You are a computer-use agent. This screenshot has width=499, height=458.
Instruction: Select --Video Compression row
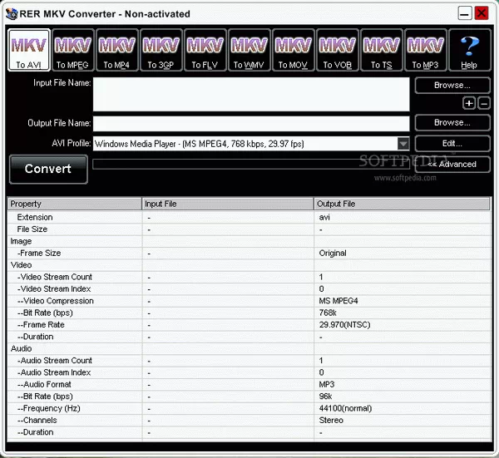pos(249,301)
